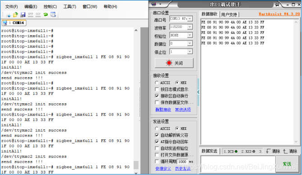Click the pin icon in the UartAssist title bar

(277, 4)
